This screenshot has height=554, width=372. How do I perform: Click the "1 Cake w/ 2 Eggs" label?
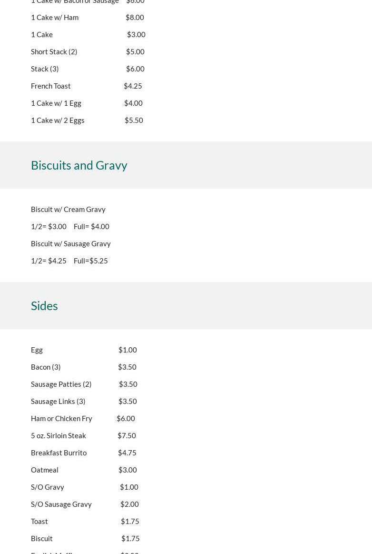(x=58, y=120)
